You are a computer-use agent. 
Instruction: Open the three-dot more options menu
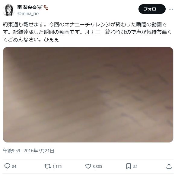coord(171,9)
